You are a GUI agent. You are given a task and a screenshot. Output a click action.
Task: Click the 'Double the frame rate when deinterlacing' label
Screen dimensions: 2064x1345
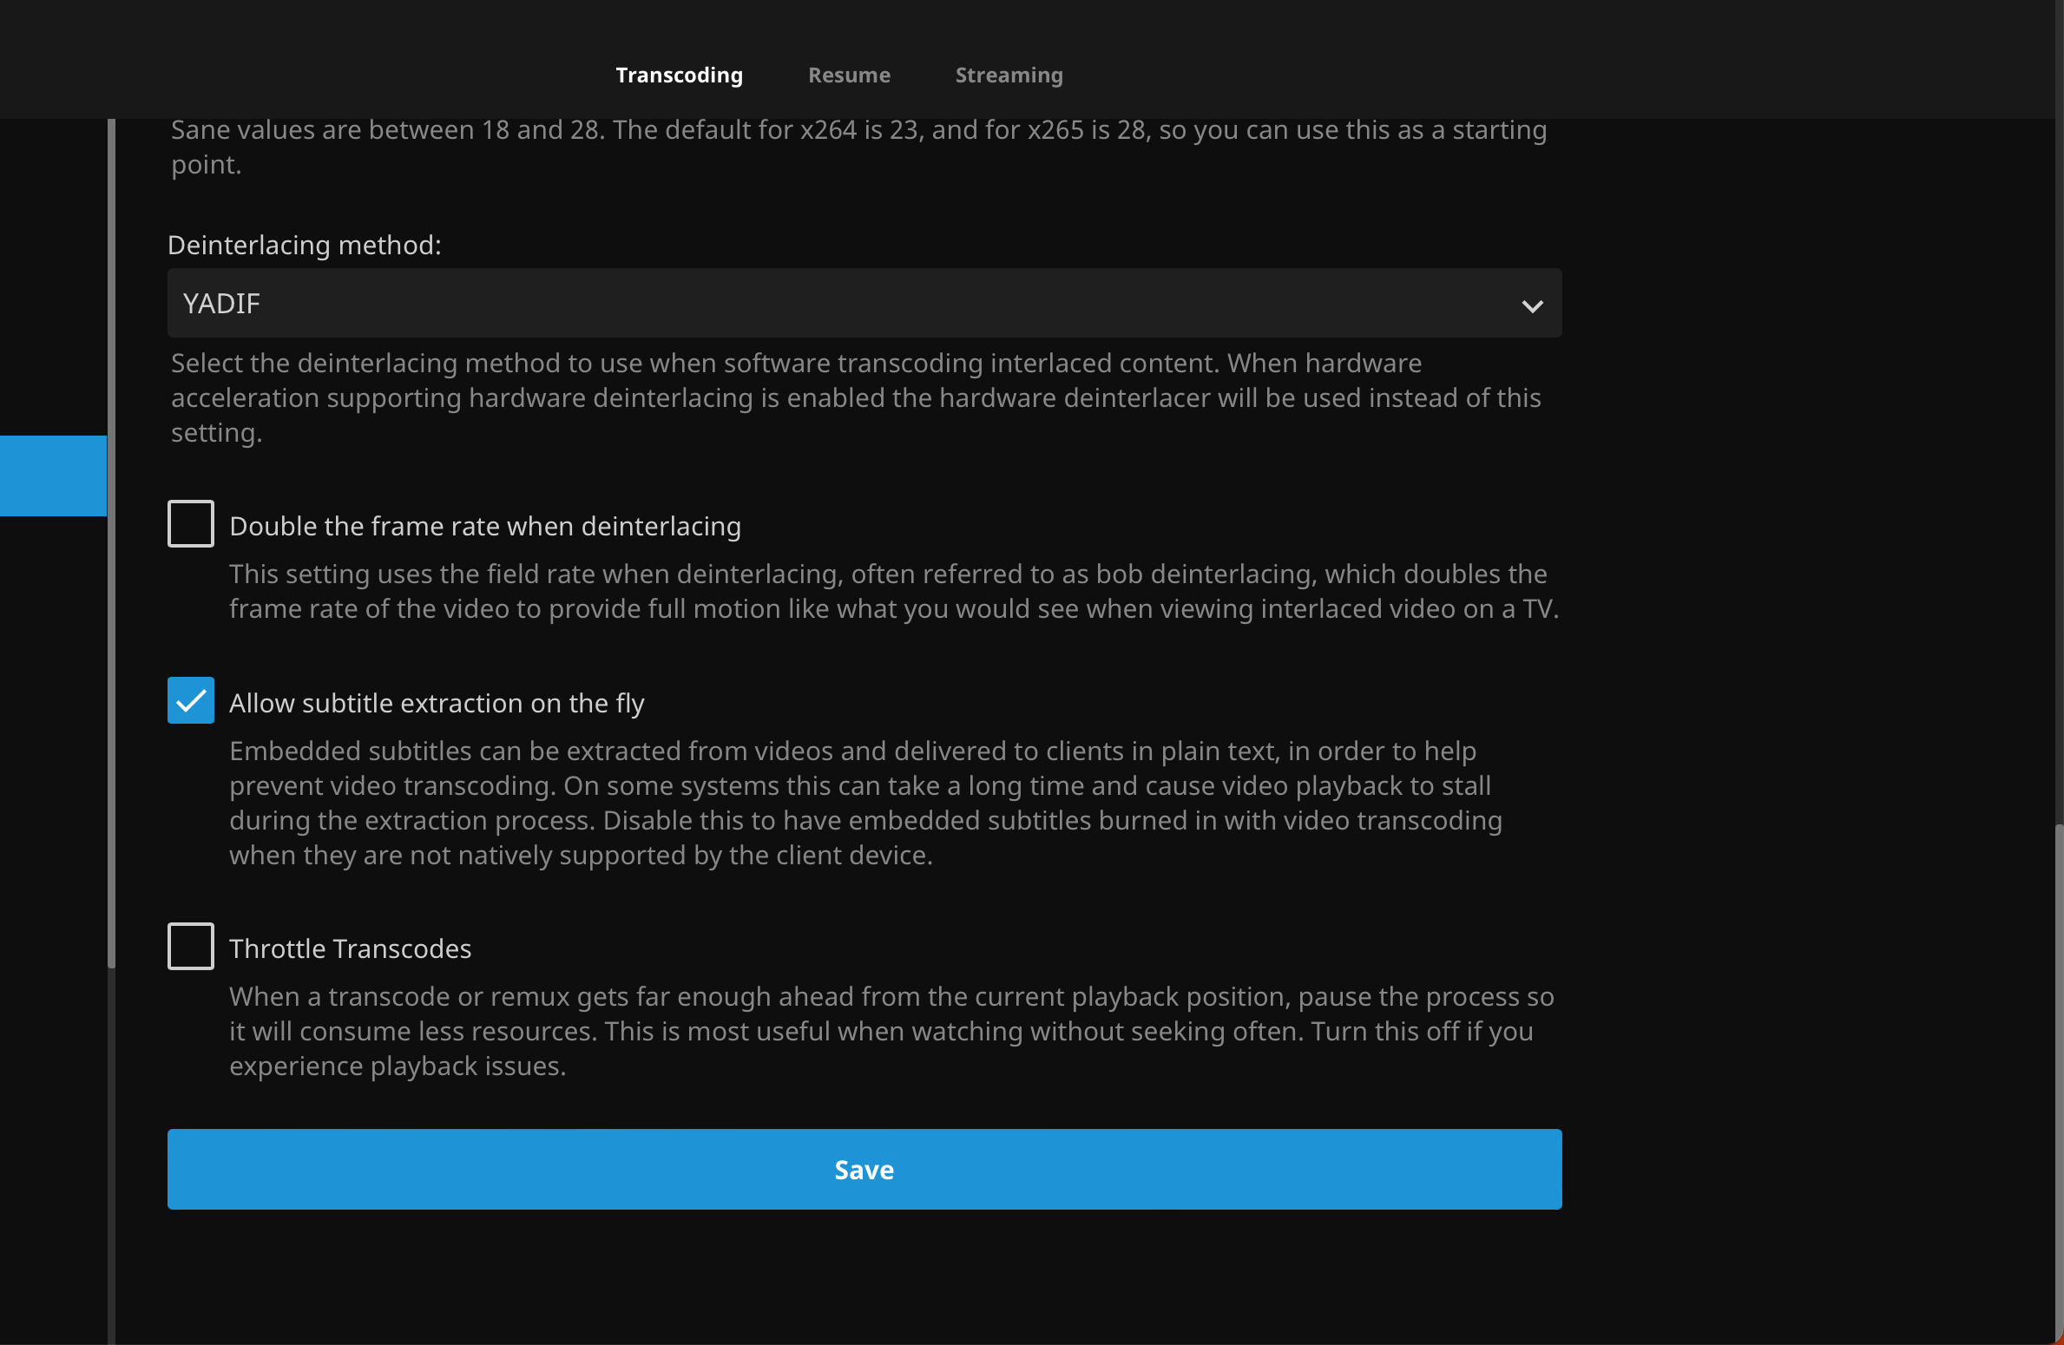pyautogui.click(x=485, y=527)
